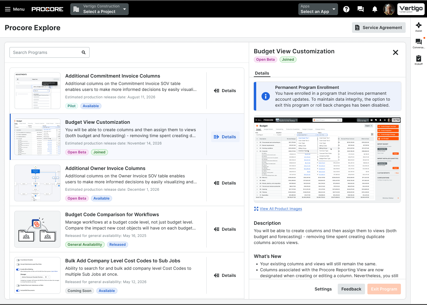Click the Feedback button
The height and width of the screenshot is (305, 427).
(351, 289)
